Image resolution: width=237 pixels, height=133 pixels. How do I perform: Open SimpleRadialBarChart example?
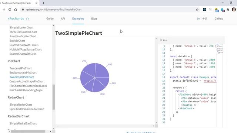coord(23,123)
